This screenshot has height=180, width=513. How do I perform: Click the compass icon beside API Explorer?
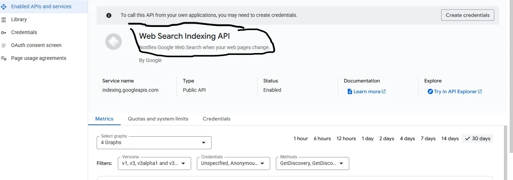tap(430, 91)
